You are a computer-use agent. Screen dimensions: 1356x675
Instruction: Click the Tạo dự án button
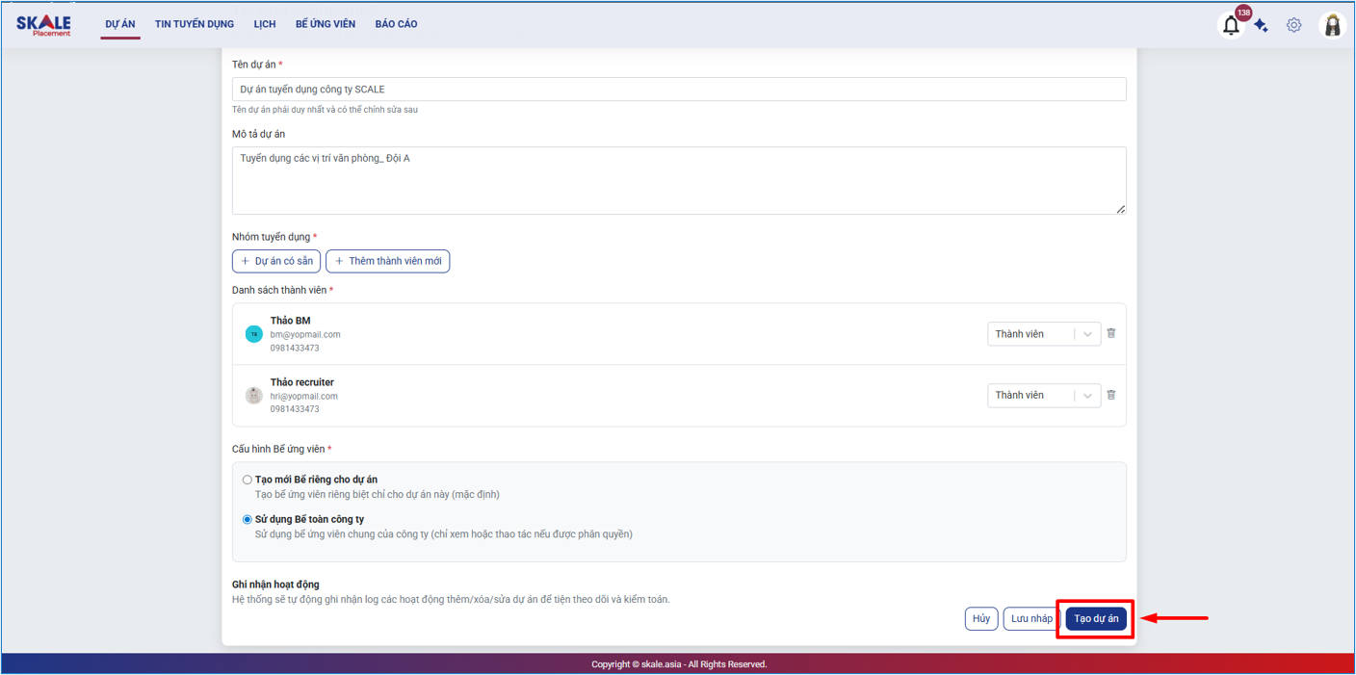(x=1096, y=619)
